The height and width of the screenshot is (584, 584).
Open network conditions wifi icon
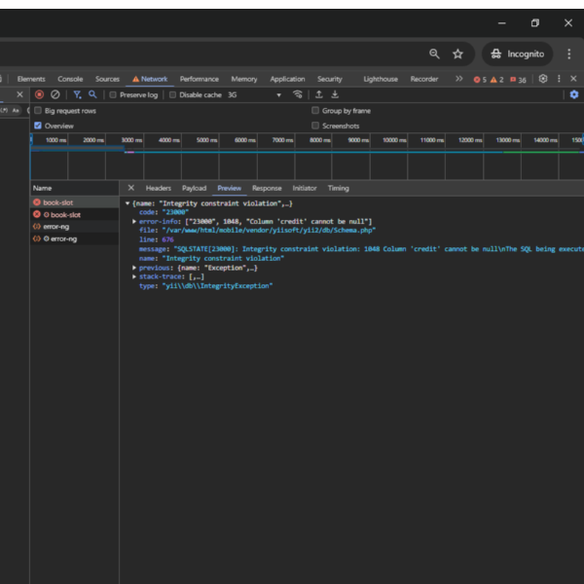(297, 94)
